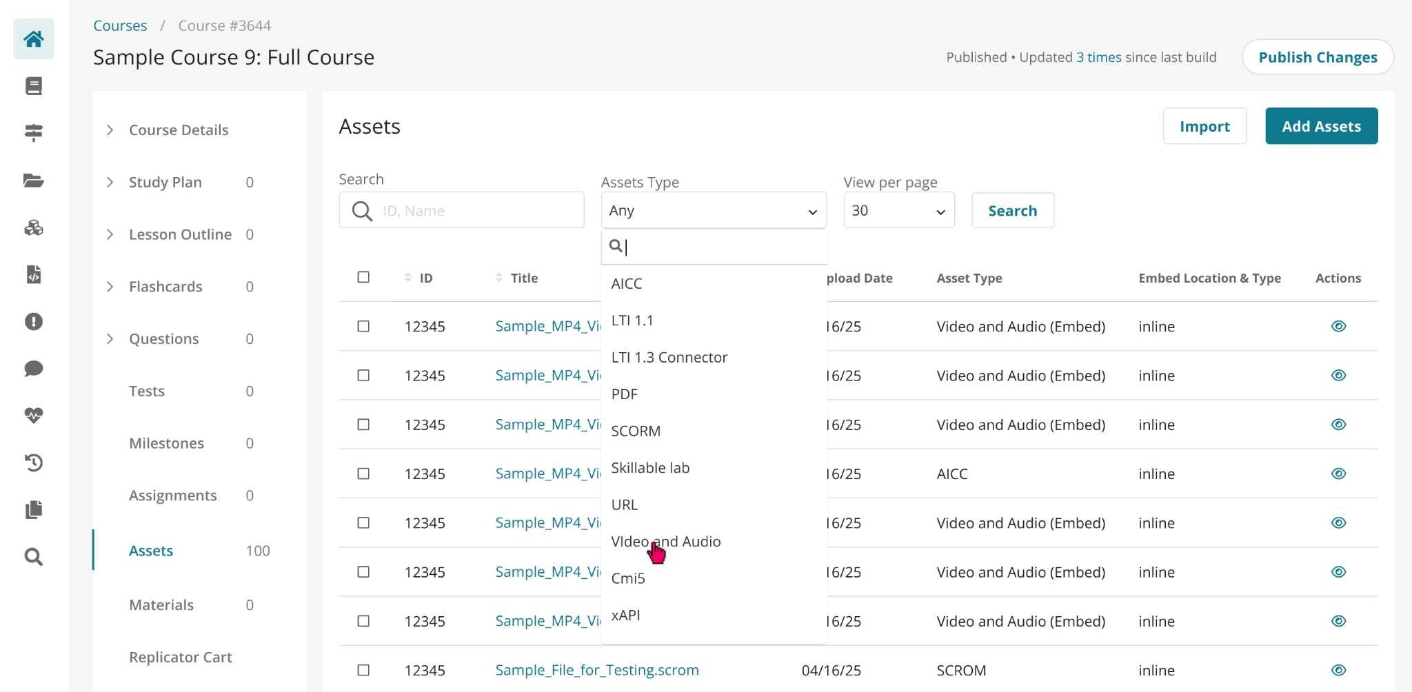The width and height of the screenshot is (1412, 692).
Task: Open the chat bubble sidebar icon
Action: [x=34, y=368]
